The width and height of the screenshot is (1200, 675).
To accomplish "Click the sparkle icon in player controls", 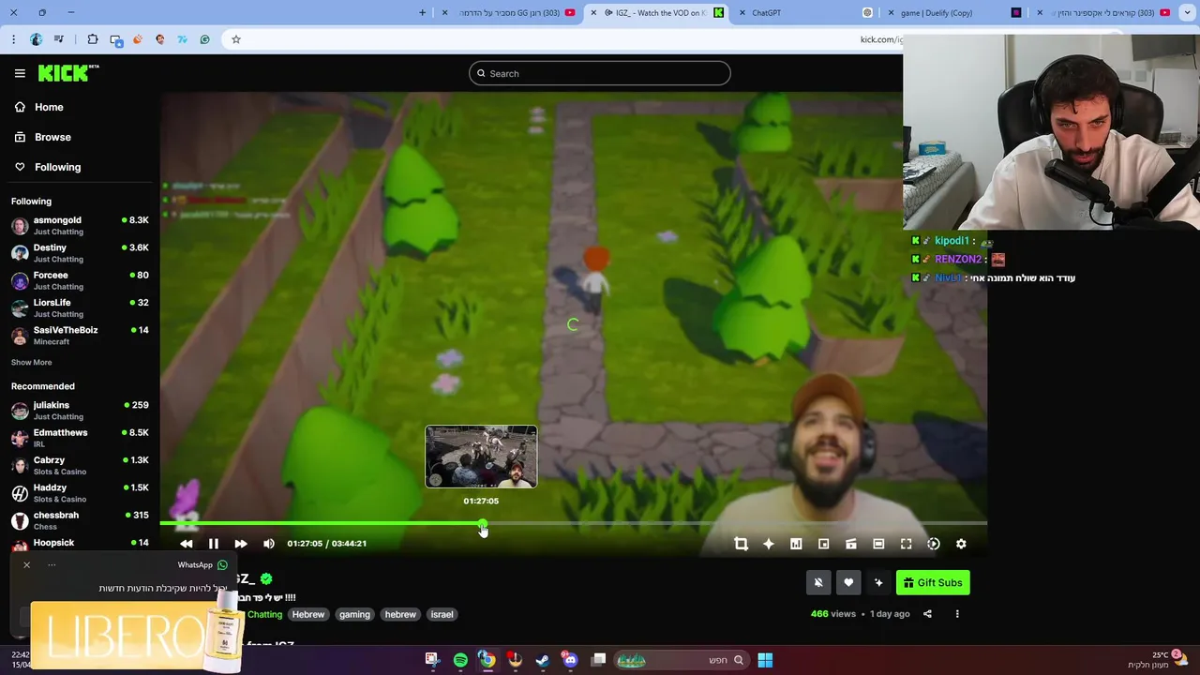I will [x=769, y=544].
